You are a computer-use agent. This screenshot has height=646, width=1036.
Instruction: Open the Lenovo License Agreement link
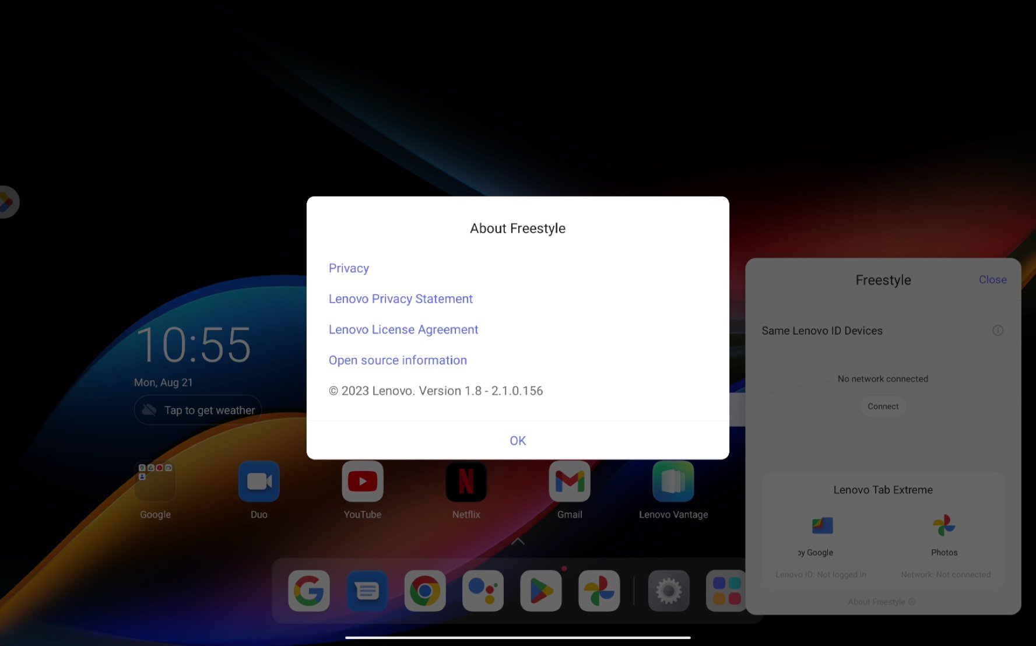(x=403, y=329)
